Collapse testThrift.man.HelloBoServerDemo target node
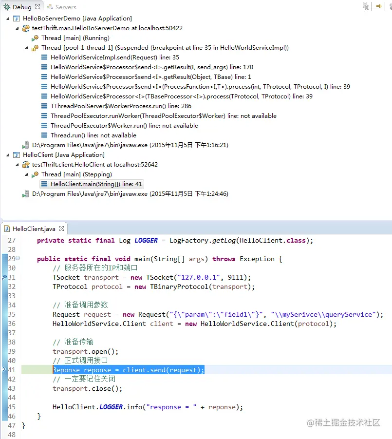The width and height of the screenshot is (392, 439). 17,28
